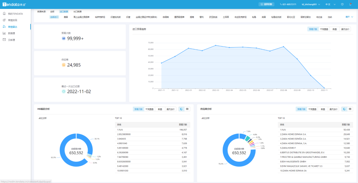358x183 pixels.
Task: Click the 商情发现 sidebar icon
Action: 4,20
